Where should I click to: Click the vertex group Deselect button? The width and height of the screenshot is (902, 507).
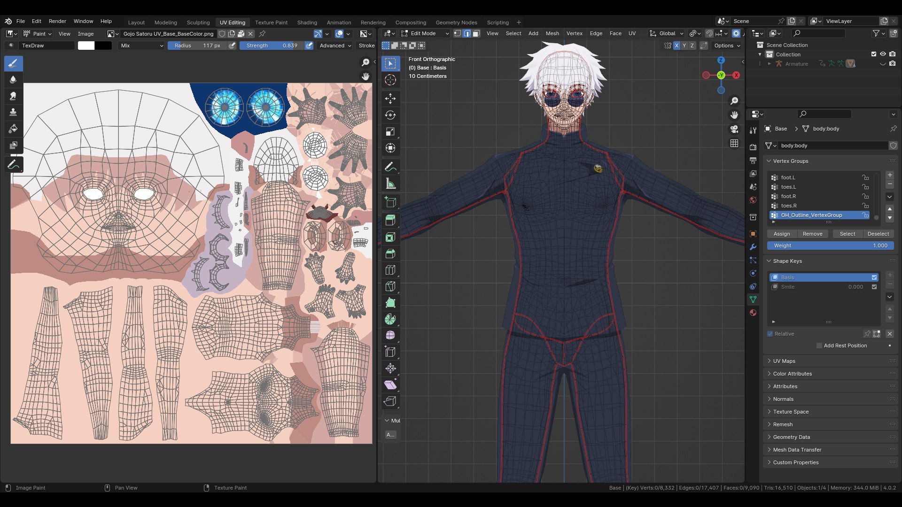click(x=878, y=234)
